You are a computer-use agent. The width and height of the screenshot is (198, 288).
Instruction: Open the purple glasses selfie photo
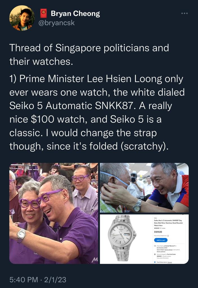point(54,213)
